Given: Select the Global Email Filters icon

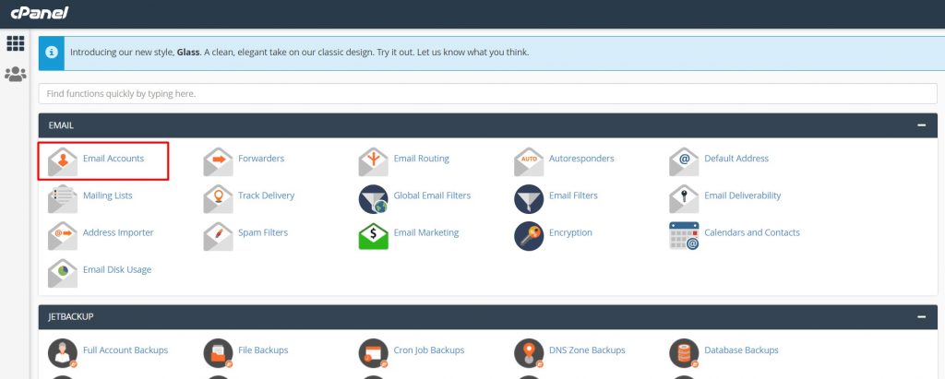Looking at the screenshot, I should (x=374, y=197).
